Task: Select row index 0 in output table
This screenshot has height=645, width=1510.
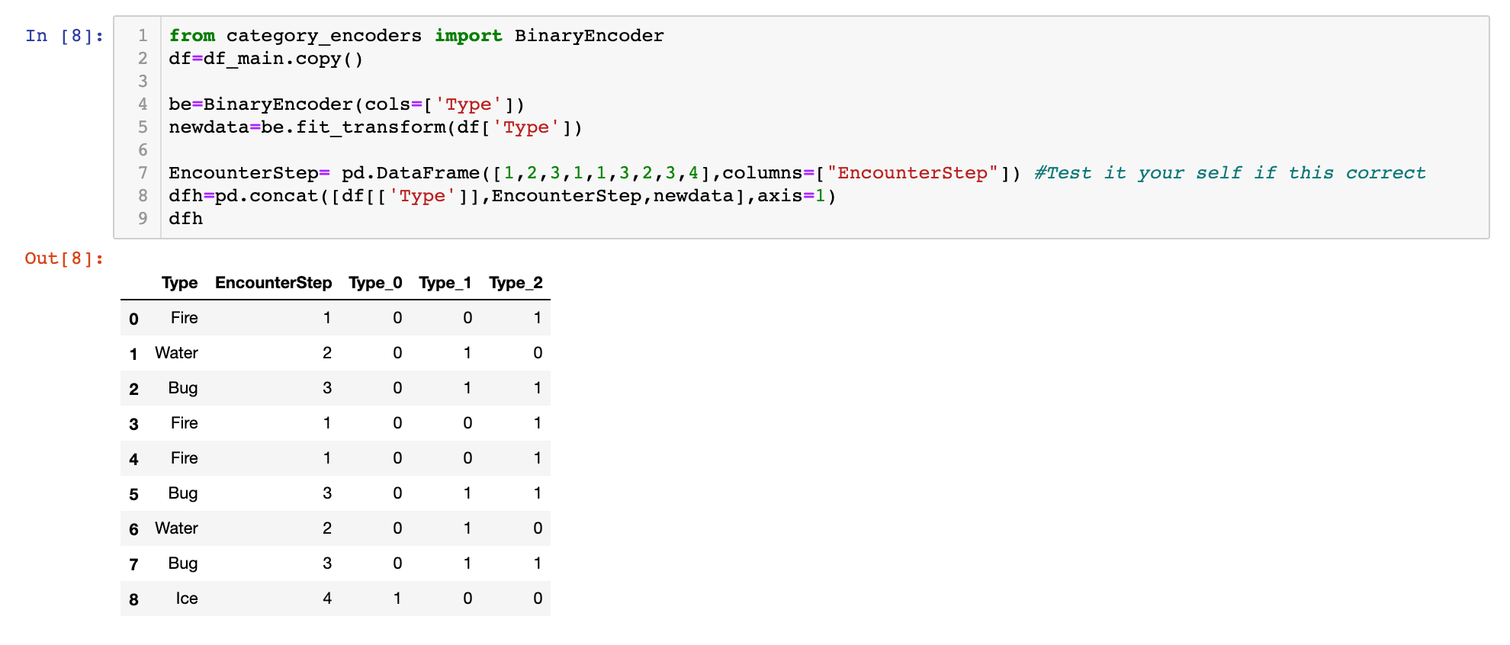Action: point(133,319)
